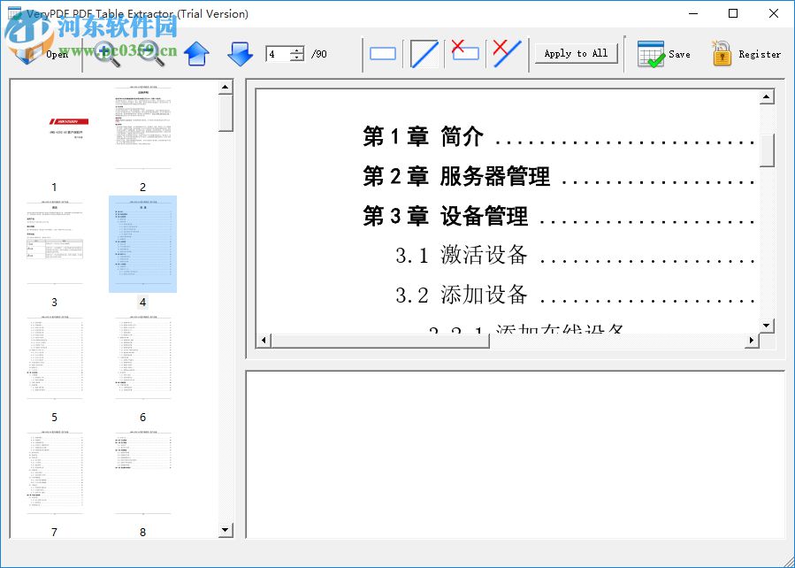Activate the draw table rectangle tool
The image size is (795, 568).
point(382,53)
